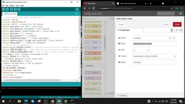Select the exec node in palette

click(93, 53)
